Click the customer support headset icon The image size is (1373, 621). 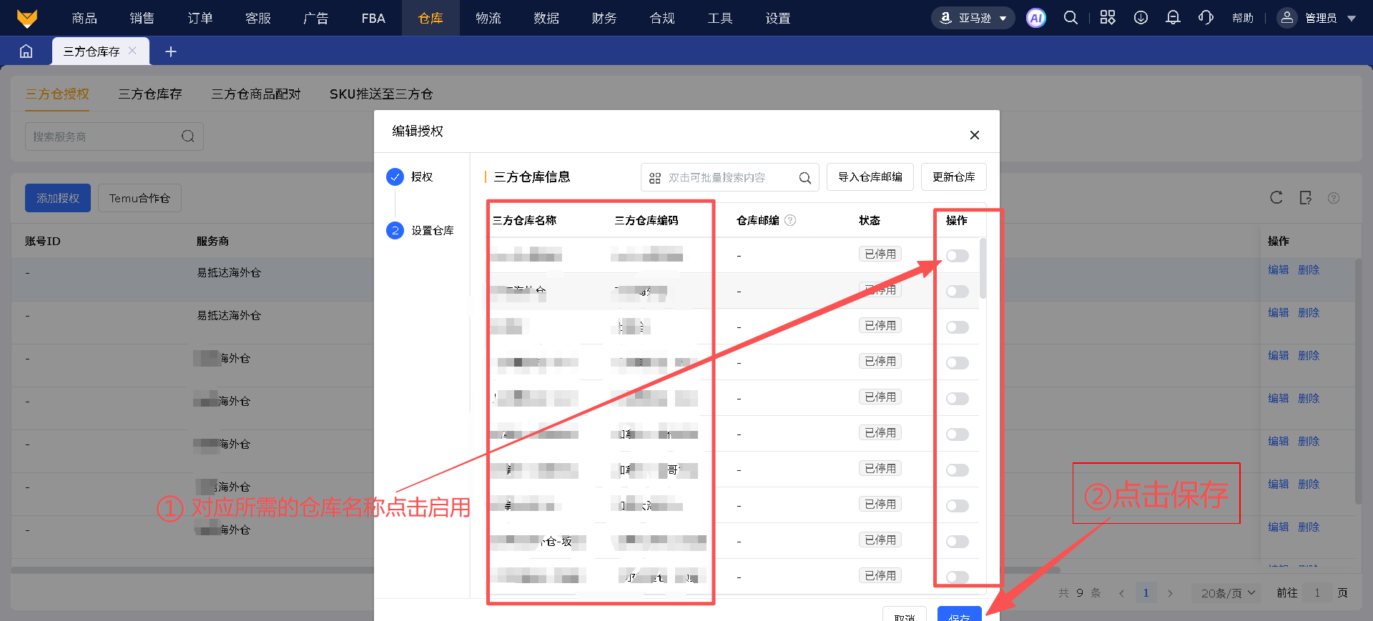tap(1206, 18)
